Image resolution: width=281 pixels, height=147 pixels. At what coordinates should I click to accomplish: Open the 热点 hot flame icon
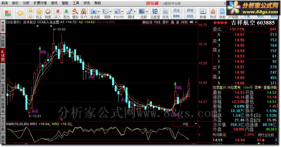tap(213, 11)
